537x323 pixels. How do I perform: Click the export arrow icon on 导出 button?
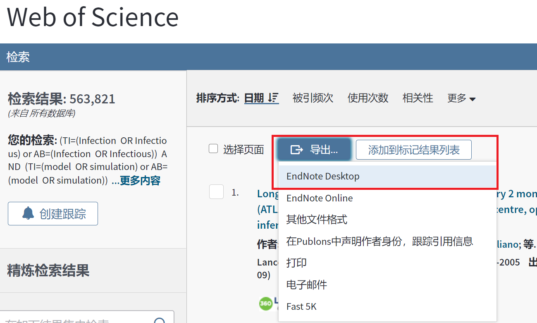click(x=297, y=150)
